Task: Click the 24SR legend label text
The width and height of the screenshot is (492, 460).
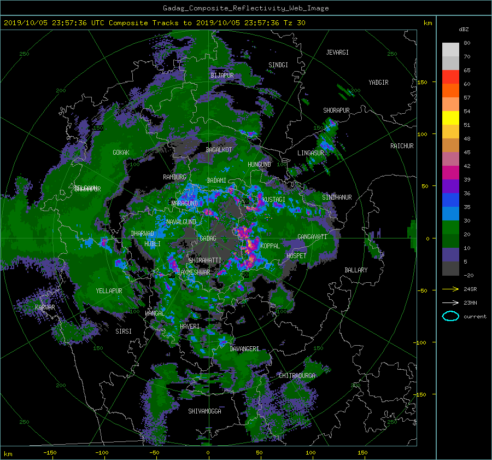Action: (x=470, y=289)
